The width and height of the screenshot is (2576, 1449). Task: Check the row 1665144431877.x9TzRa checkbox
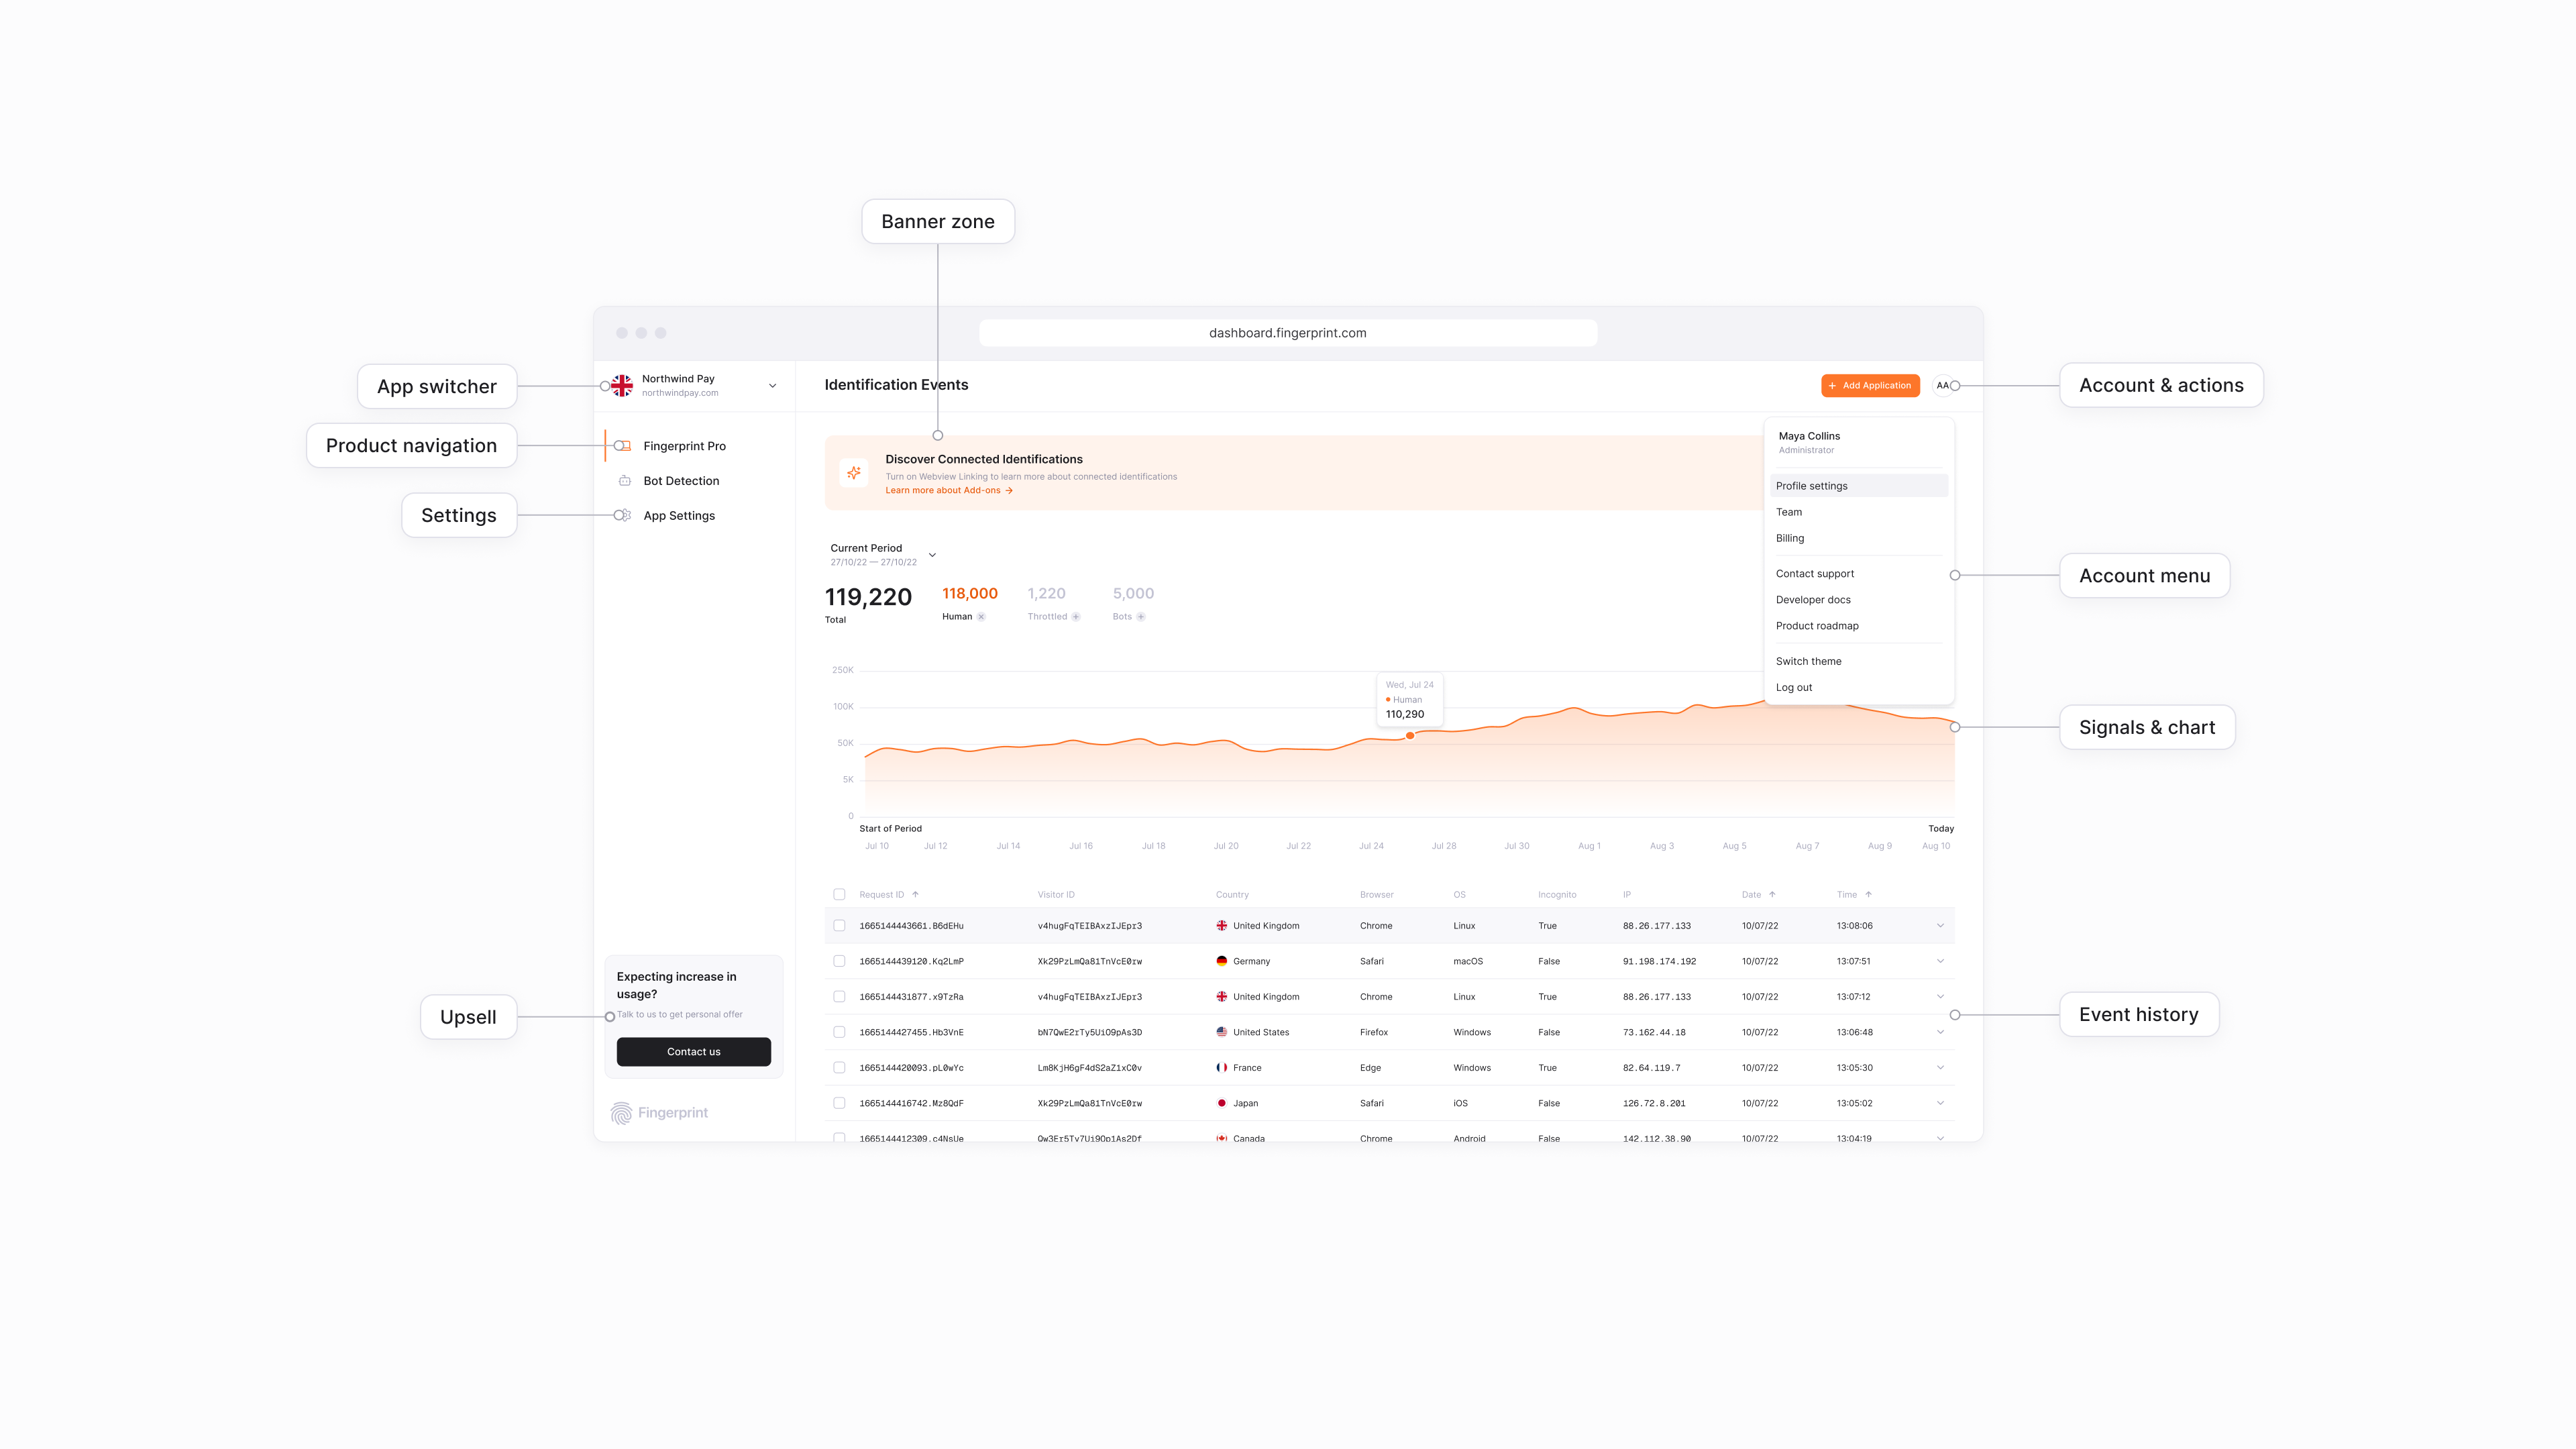tap(839, 997)
